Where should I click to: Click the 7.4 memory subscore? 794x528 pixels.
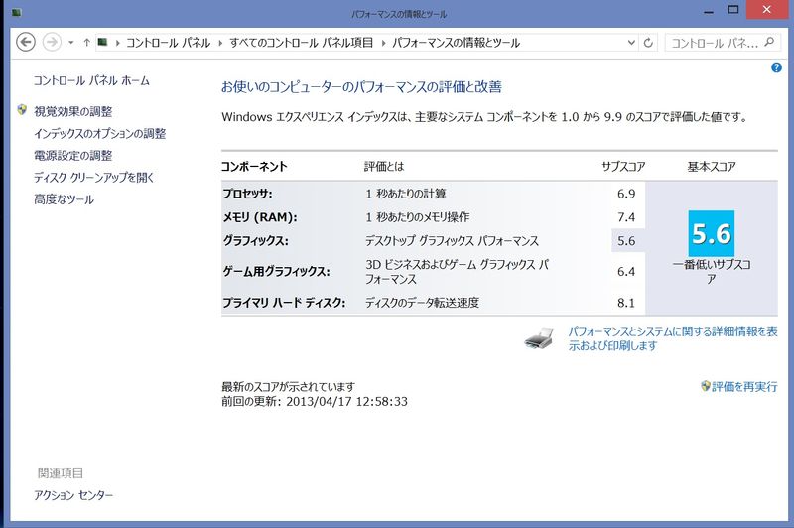point(626,217)
